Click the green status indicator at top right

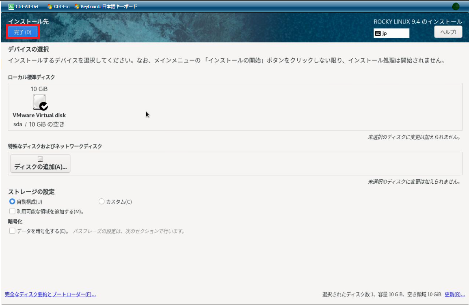[x=456, y=6]
